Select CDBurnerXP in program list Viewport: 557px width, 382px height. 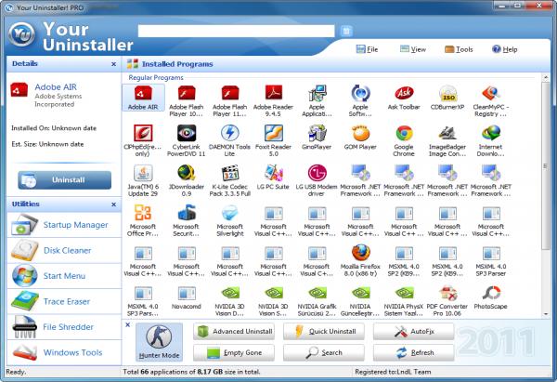[x=447, y=98]
